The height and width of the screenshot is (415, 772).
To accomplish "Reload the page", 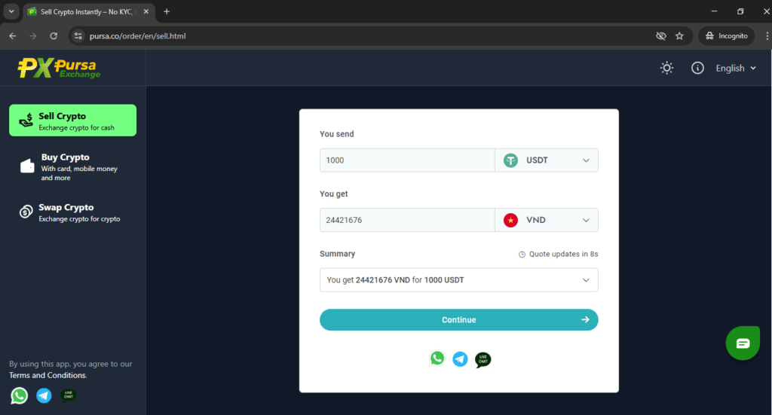I will (54, 36).
